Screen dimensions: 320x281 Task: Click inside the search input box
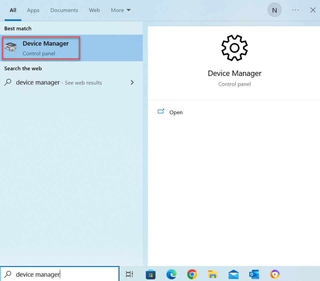(60, 274)
